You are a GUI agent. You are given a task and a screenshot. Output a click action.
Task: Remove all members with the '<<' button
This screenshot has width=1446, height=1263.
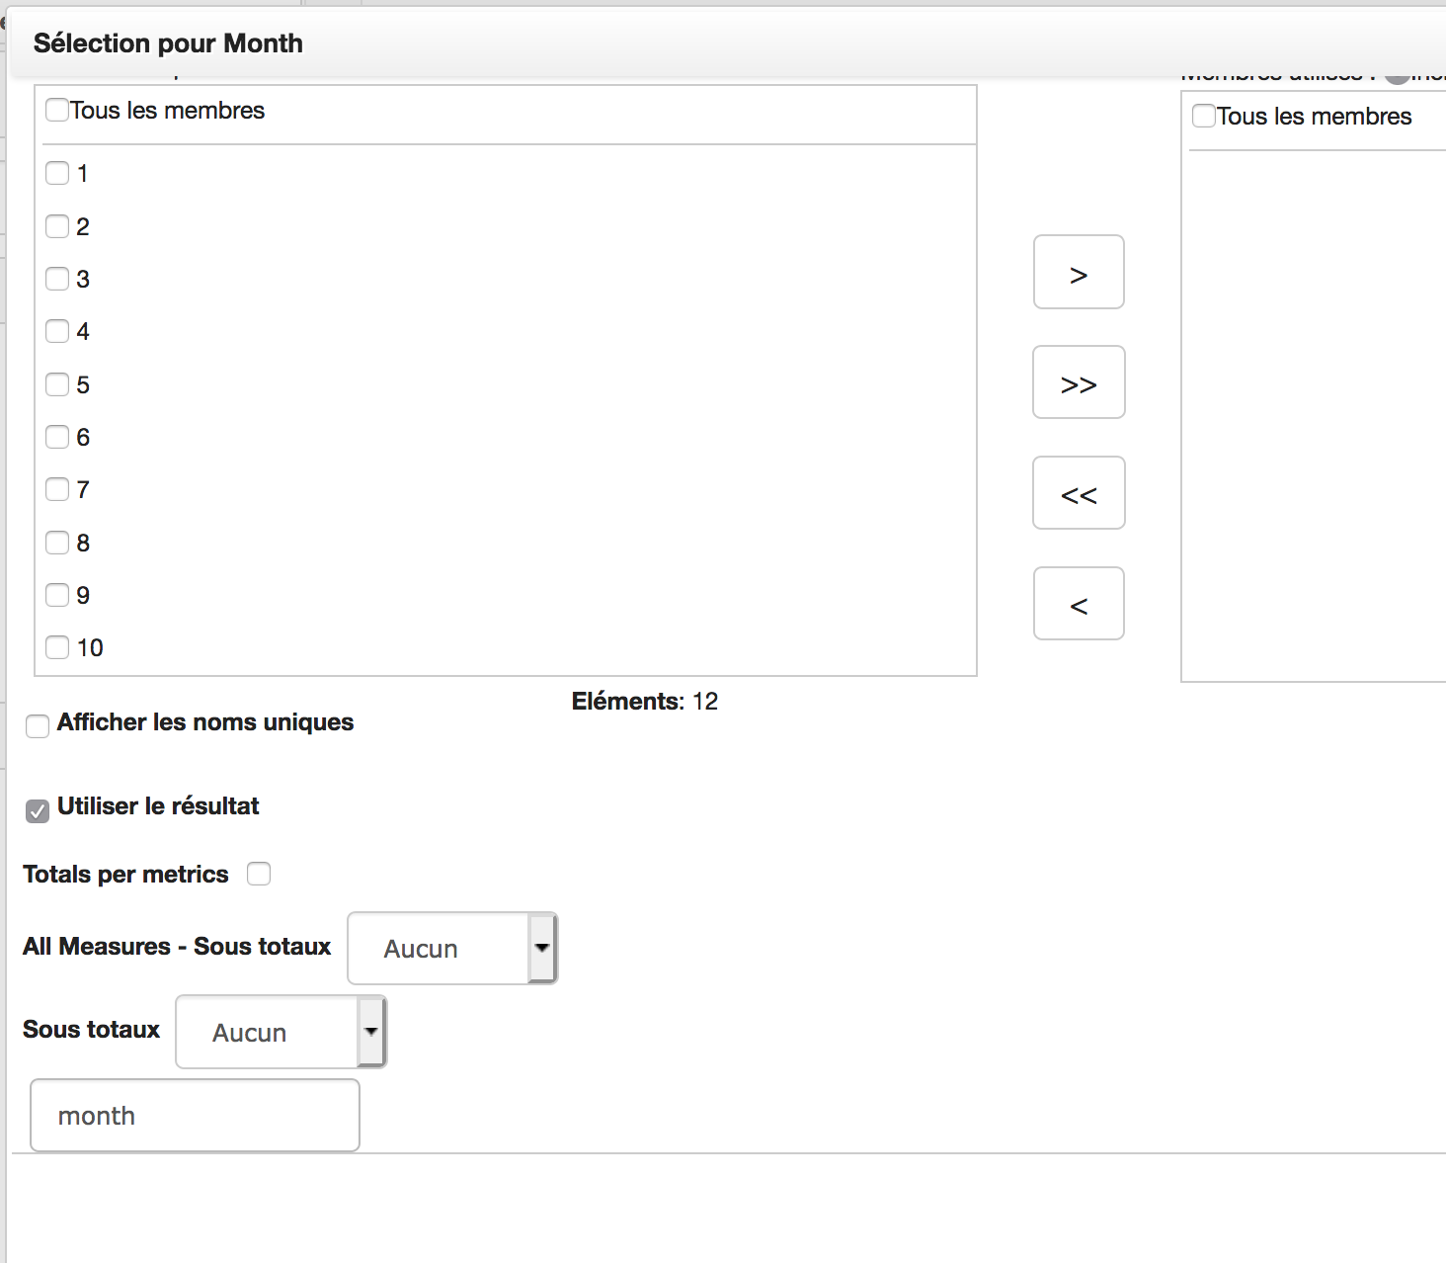pyautogui.click(x=1078, y=493)
